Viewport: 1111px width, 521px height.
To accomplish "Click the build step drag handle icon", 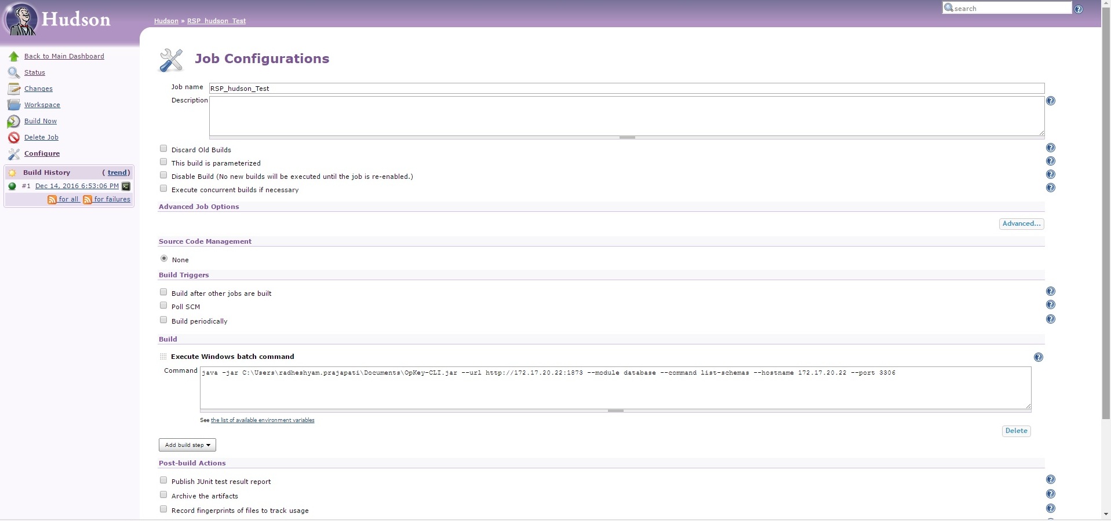I will (163, 357).
